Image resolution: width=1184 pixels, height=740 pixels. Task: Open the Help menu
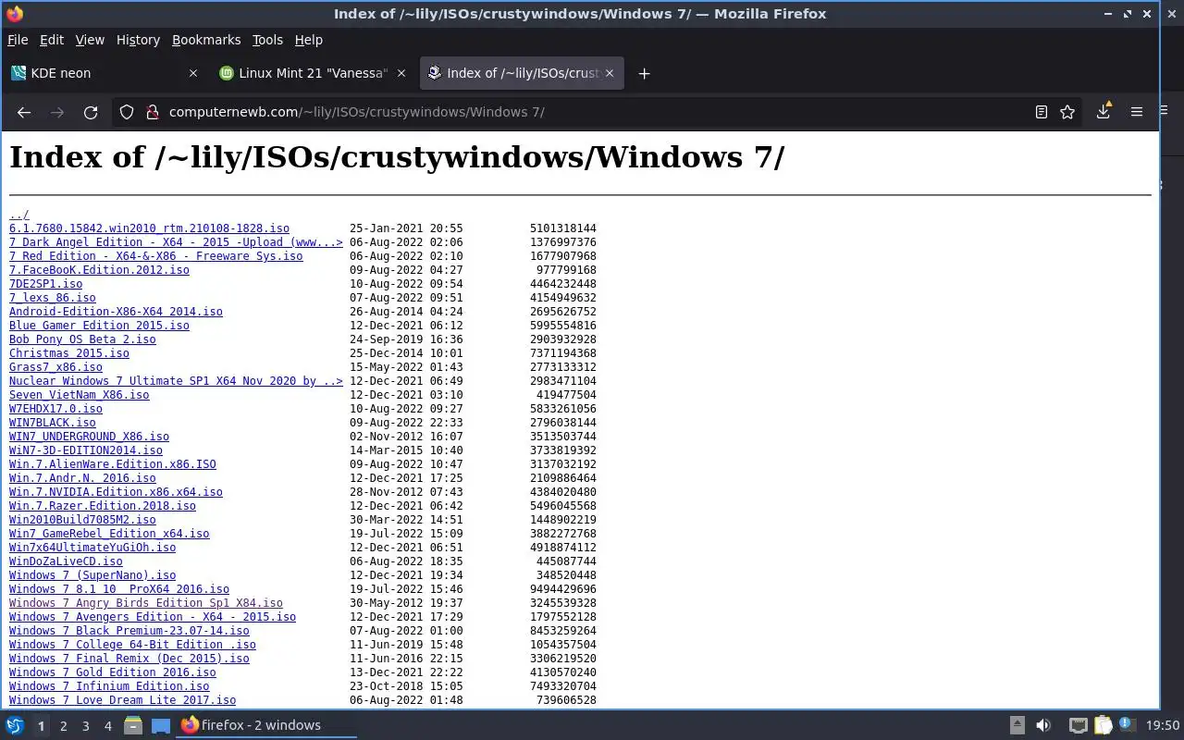click(308, 40)
